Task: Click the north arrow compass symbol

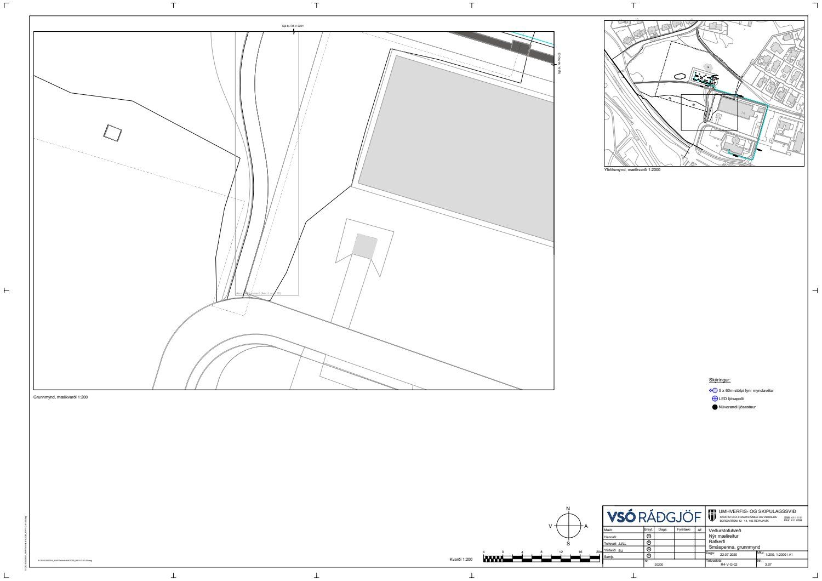Action: tap(568, 526)
